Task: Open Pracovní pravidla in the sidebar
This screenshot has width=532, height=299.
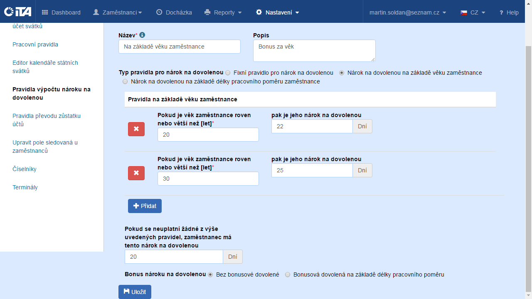Action: coord(35,44)
